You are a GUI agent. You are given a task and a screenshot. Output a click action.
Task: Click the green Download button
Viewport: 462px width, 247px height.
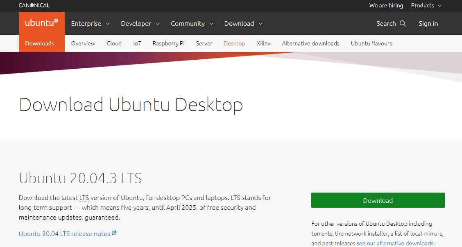coord(378,200)
